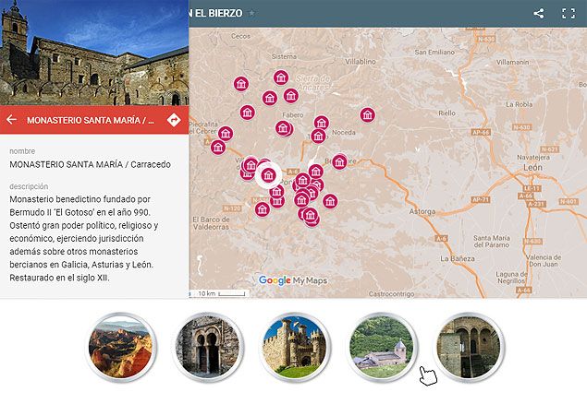587x404 pixels.
Task: Click the Monasterio Santa María header title
Action: pyautogui.click(x=91, y=120)
